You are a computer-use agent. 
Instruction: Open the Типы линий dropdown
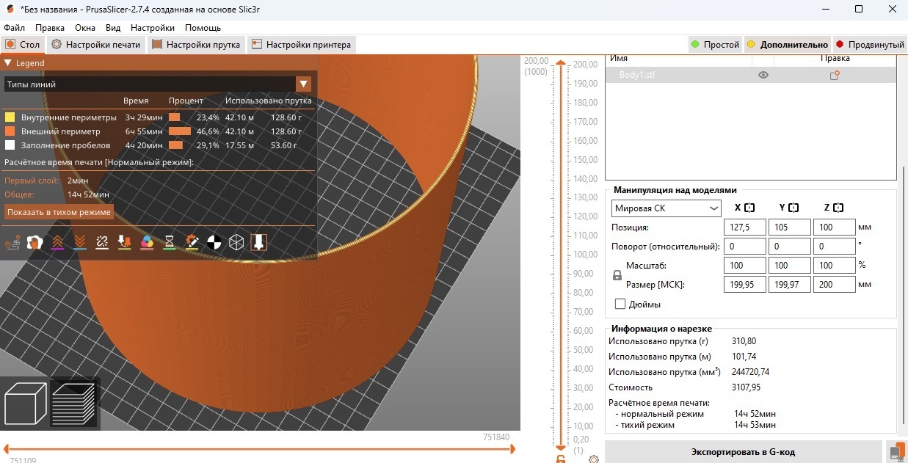(303, 84)
